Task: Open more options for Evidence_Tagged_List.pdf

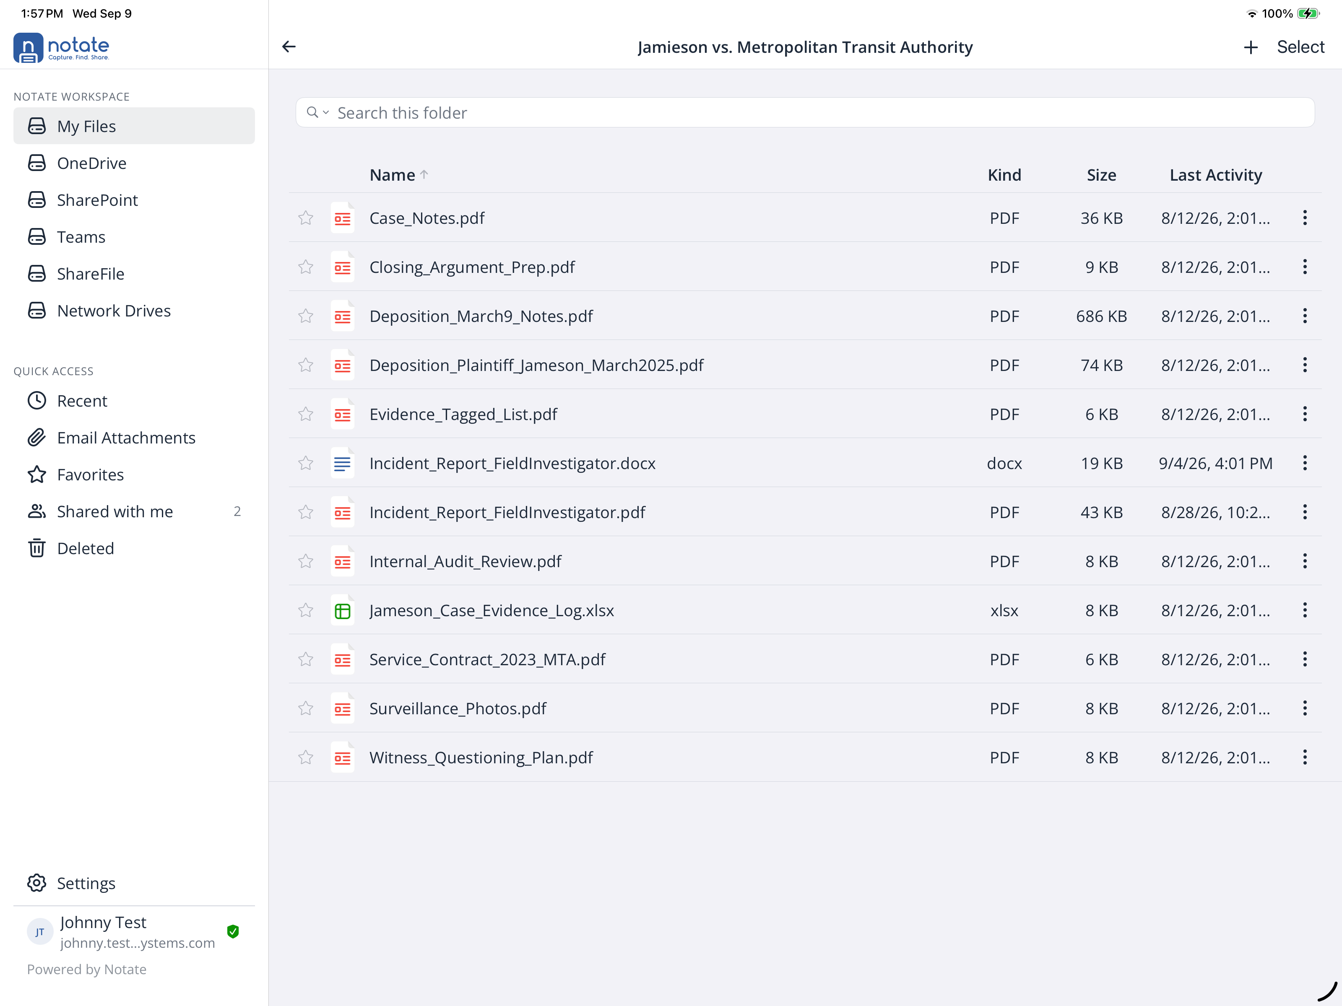Action: tap(1304, 414)
